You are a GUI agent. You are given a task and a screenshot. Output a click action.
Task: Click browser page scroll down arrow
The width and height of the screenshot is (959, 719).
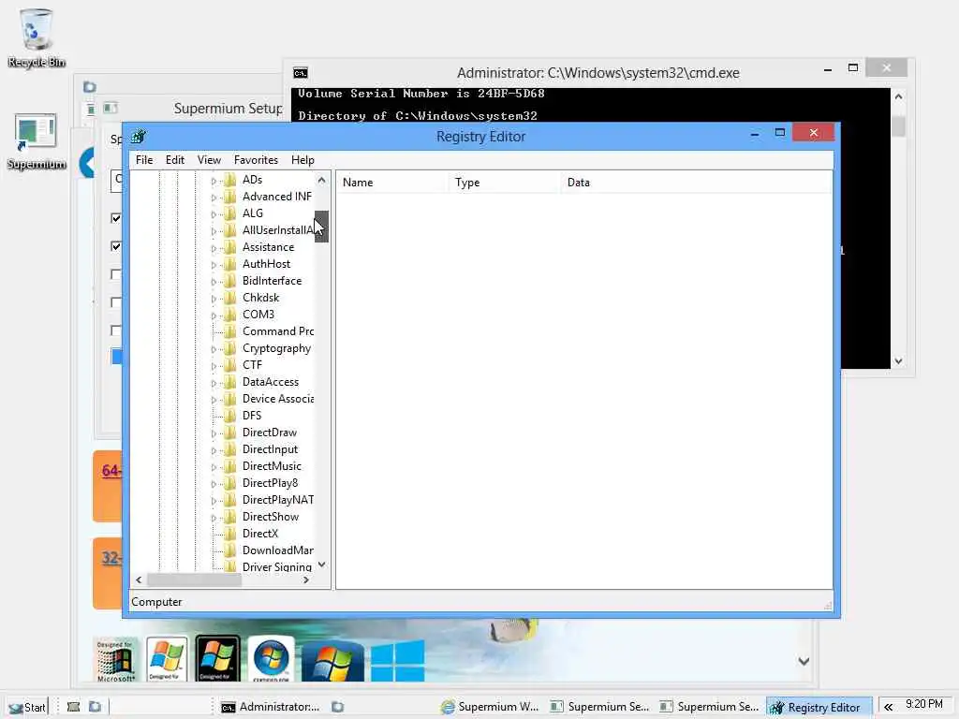pyautogui.click(x=804, y=661)
